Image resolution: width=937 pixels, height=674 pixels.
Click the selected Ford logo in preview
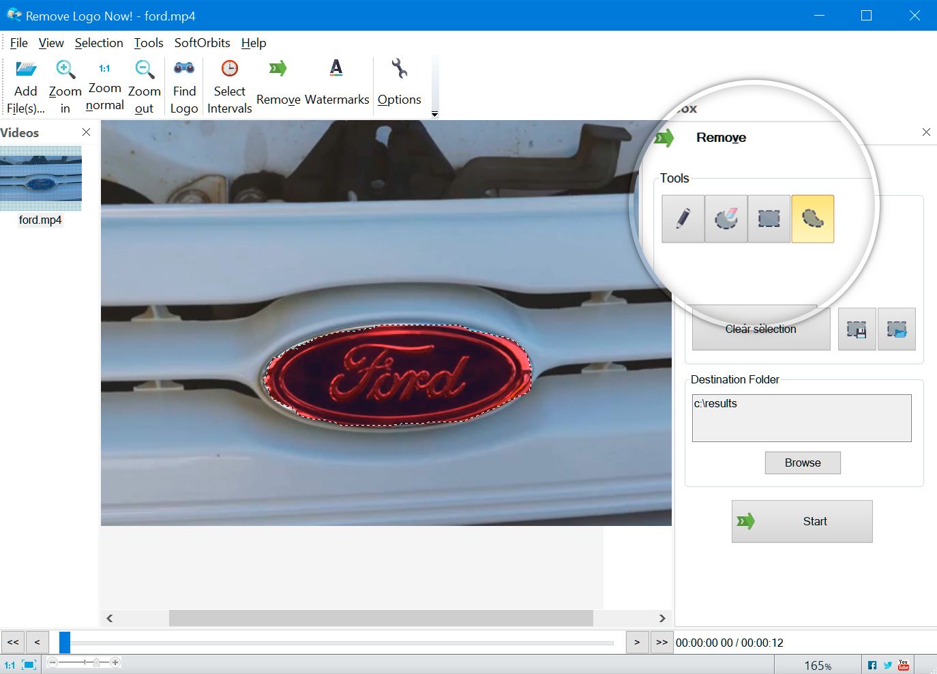point(398,375)
